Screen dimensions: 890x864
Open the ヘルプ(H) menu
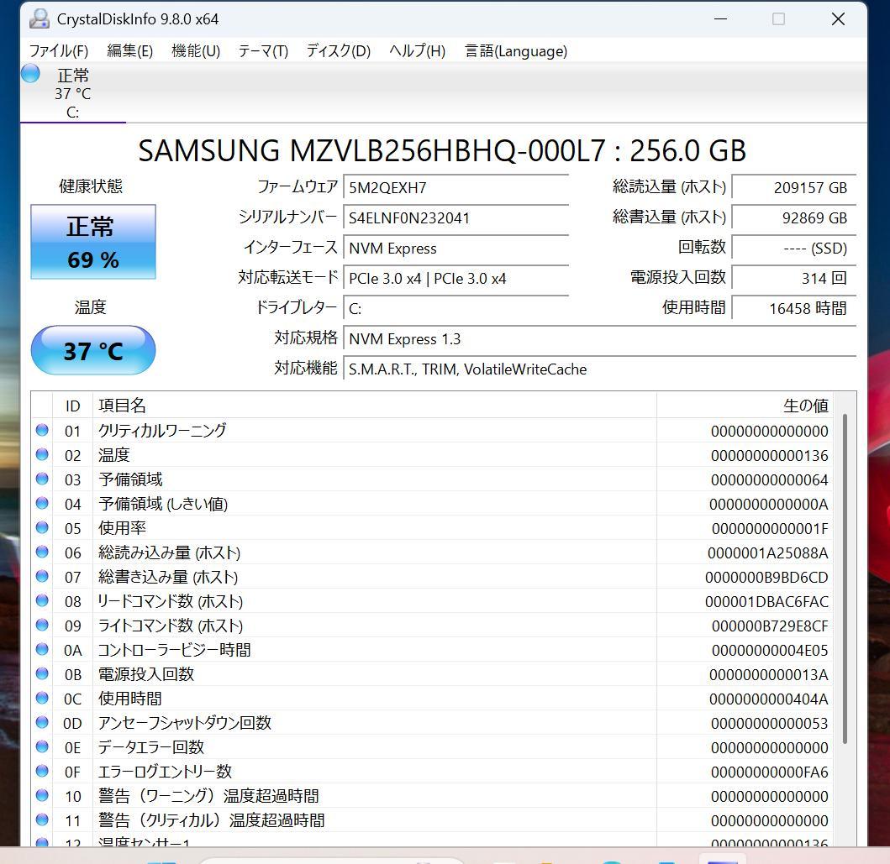417,51
